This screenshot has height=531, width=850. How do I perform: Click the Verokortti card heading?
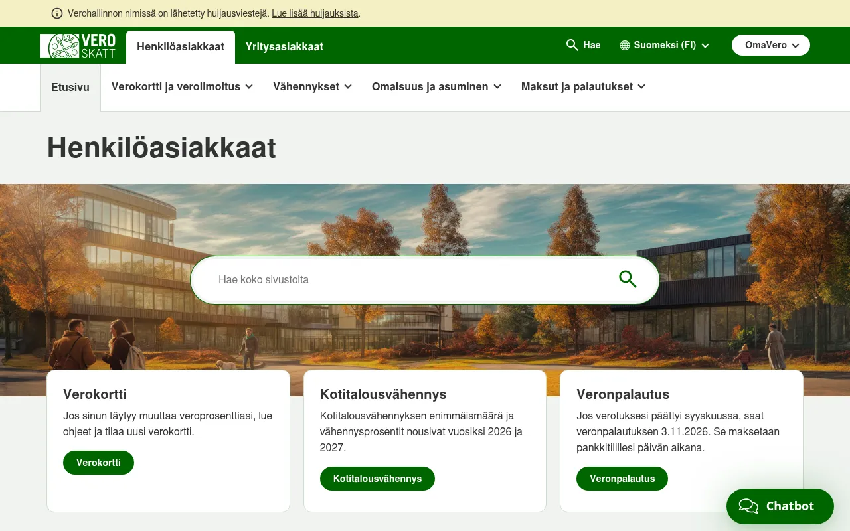coord(95,394)
